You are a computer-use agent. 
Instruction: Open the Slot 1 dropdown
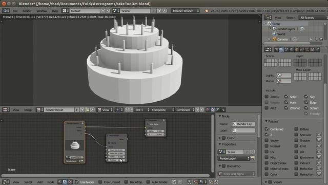pos(142,109)
